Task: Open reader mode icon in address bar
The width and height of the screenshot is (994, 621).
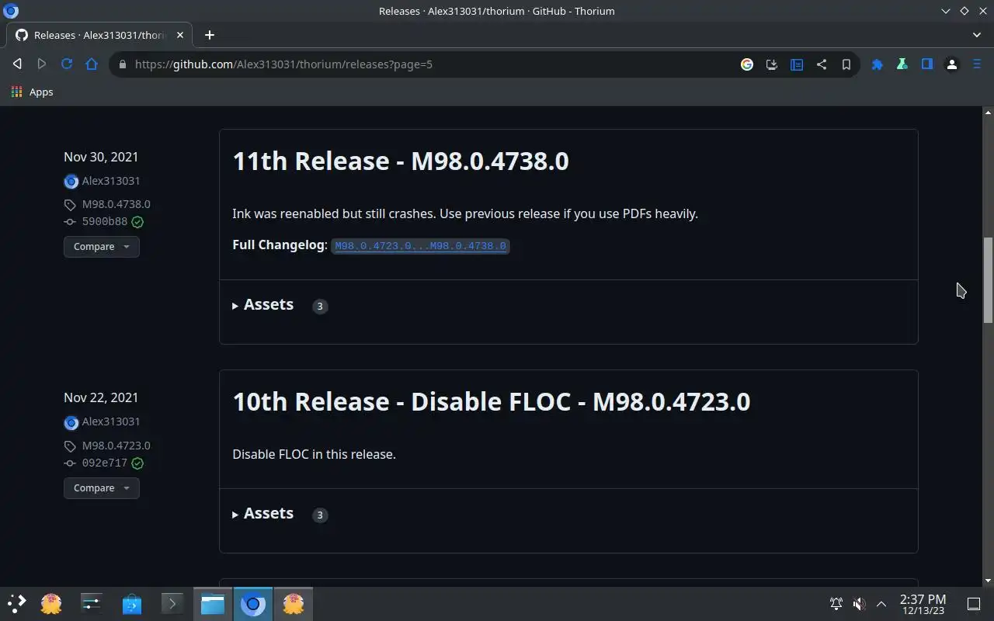Action: tap(797, 64)
